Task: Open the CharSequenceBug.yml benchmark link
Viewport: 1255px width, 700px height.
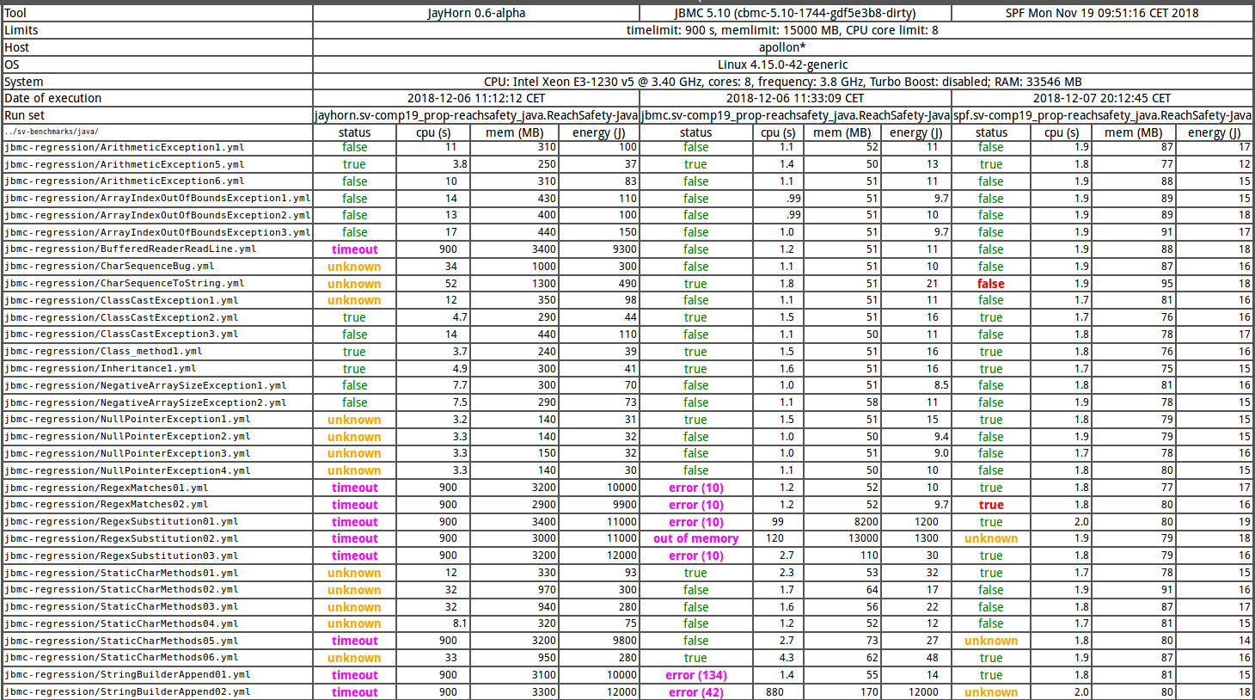Action: (109, 267)
